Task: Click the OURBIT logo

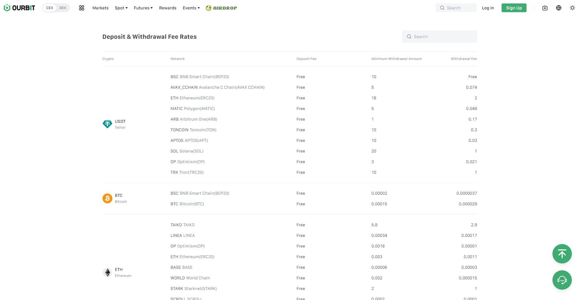Action: 19,8
